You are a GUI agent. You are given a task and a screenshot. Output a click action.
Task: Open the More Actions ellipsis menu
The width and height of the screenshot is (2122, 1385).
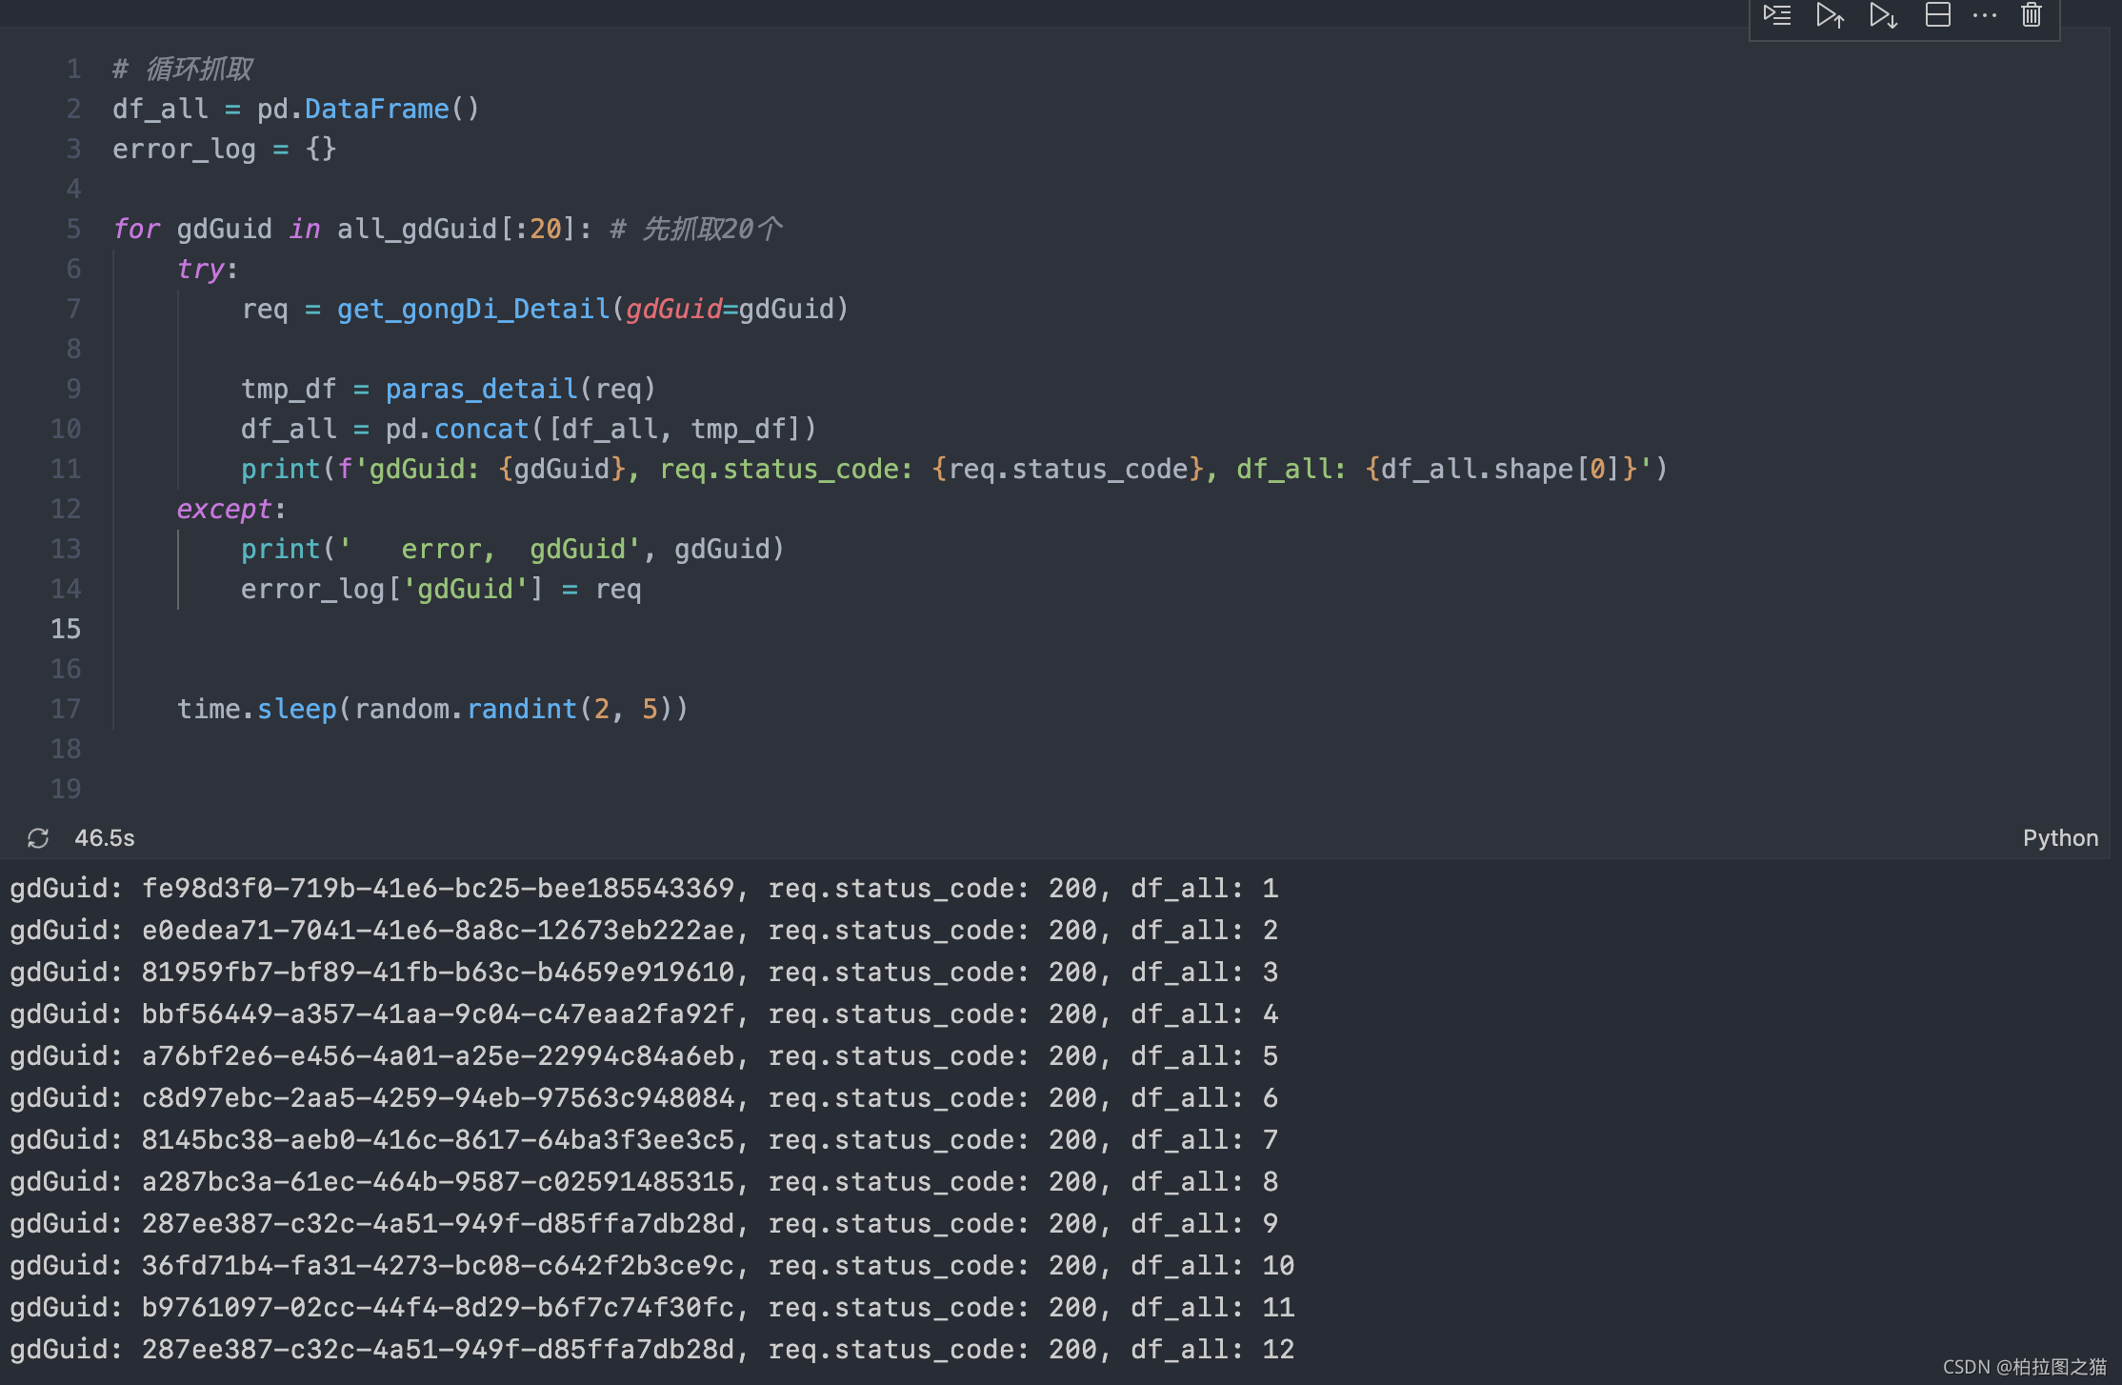tap(1985, 15)
